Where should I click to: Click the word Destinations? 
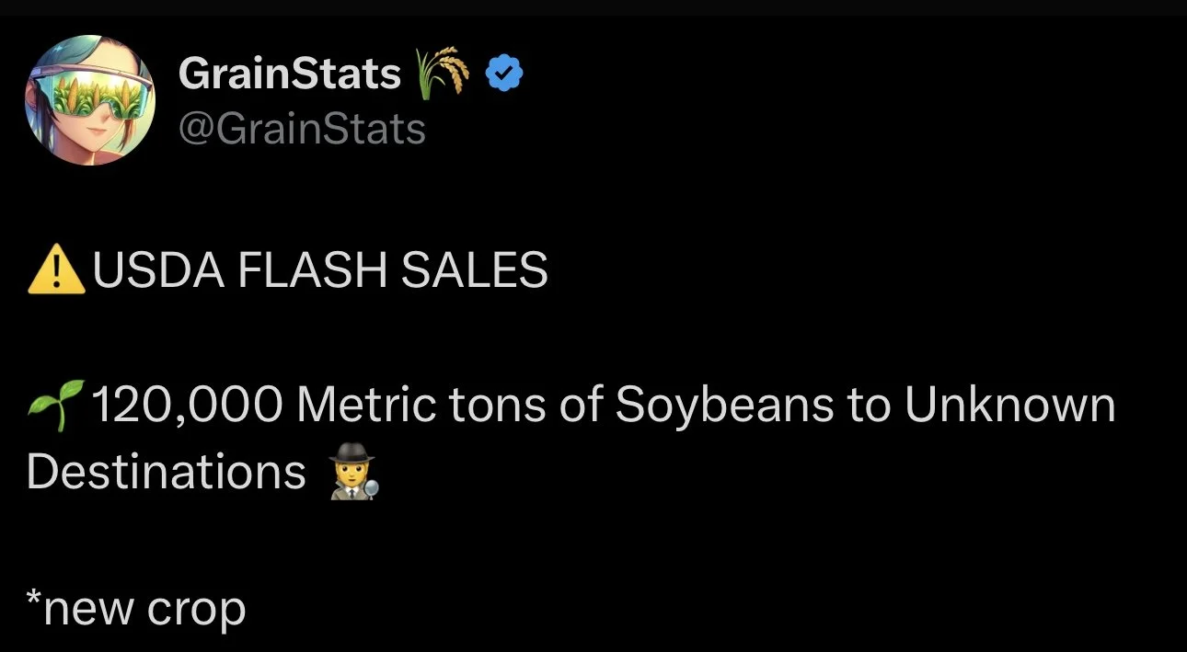click(167, 473)
